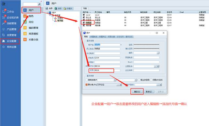
Task: Click the 办公电话 input field
Action: click(107, 53)
